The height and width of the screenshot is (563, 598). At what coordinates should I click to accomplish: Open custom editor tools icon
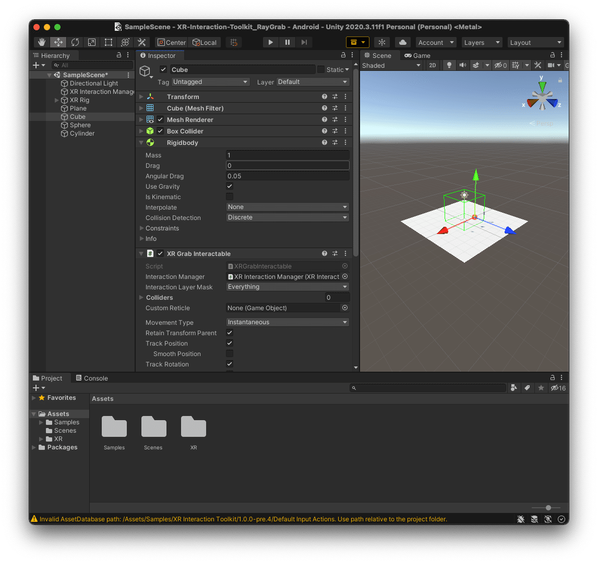141,42
